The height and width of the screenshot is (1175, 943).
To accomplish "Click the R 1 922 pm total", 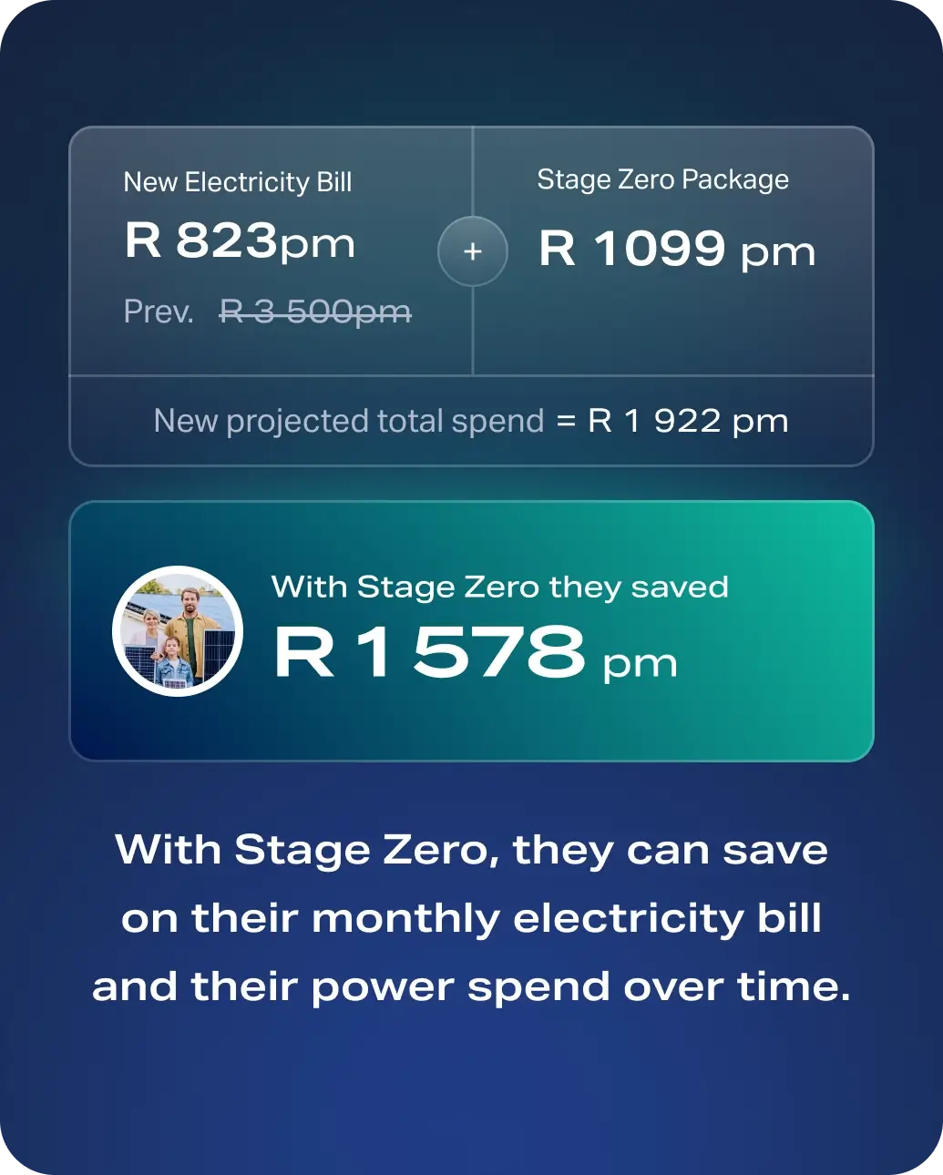I will point(688,421).
